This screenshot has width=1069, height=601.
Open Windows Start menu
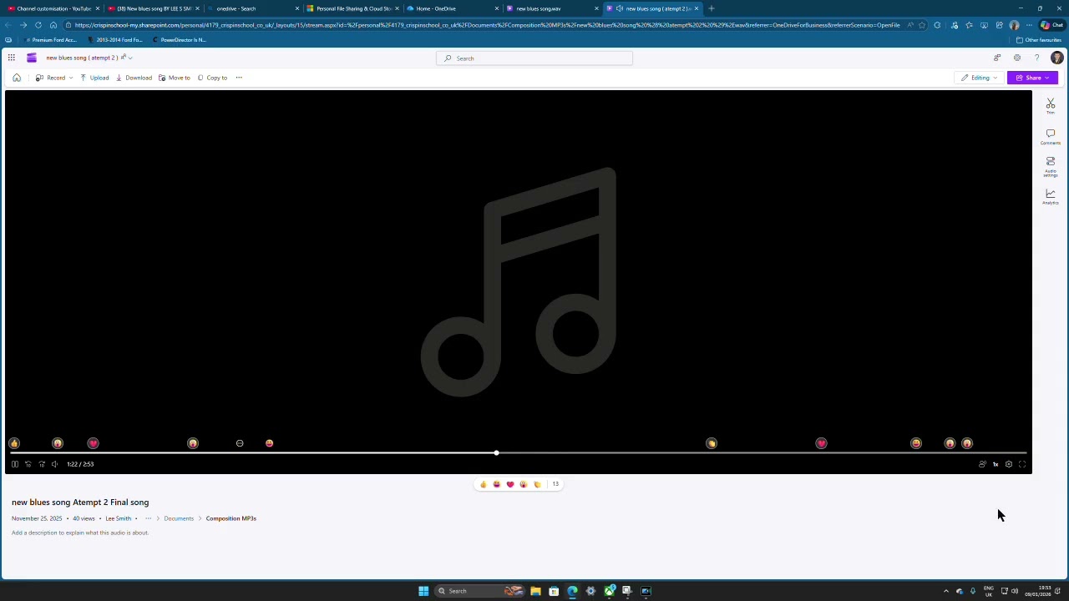click(x=423, y=591)
